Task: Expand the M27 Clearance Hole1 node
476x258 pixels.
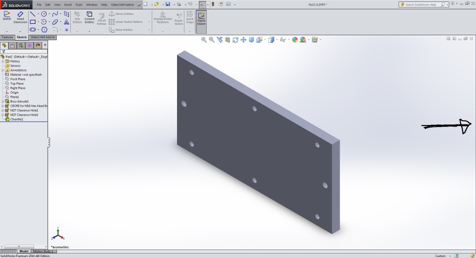Action: coord(3,110)
